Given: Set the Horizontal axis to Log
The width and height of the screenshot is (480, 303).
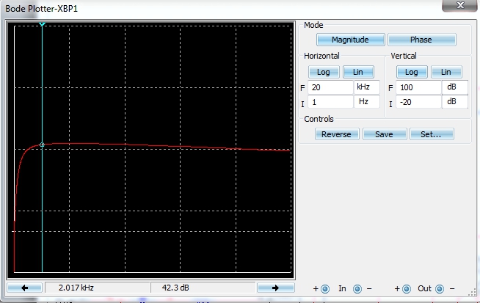Looking at the screenshot, I should (324, 72).
